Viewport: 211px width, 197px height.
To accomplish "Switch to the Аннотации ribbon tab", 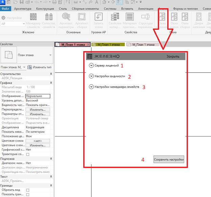I will point(146,9).
